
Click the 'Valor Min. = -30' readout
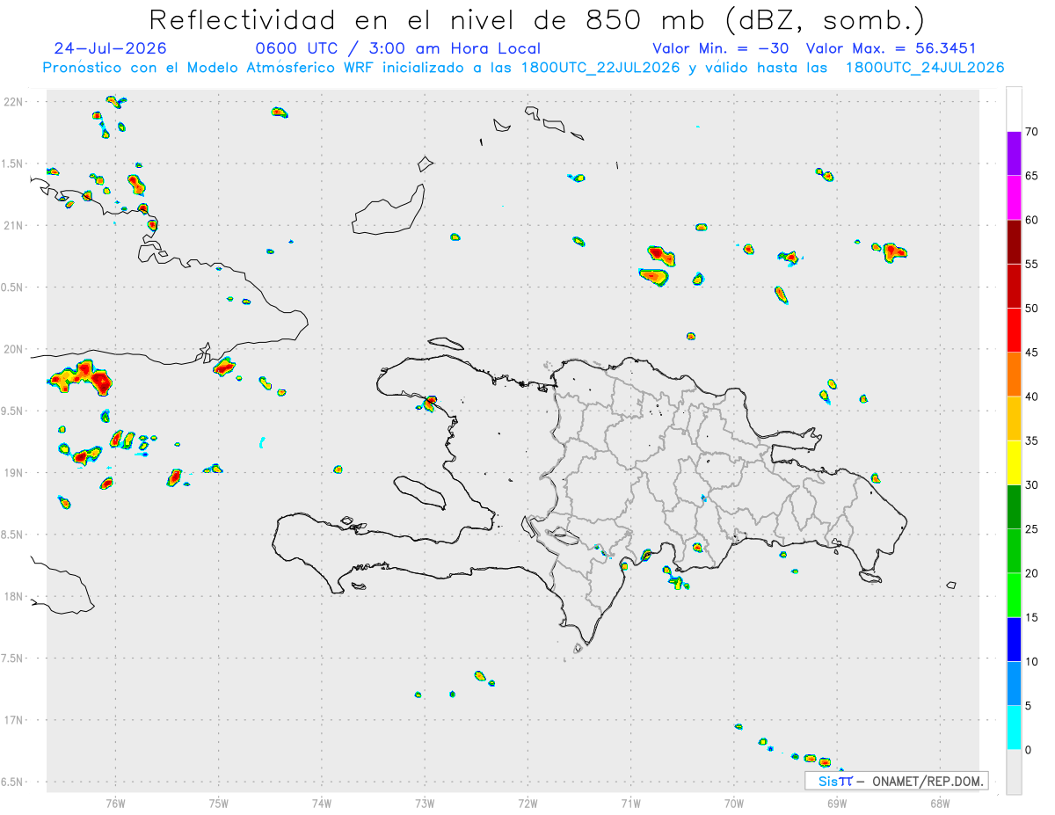(x=721, y=48)
